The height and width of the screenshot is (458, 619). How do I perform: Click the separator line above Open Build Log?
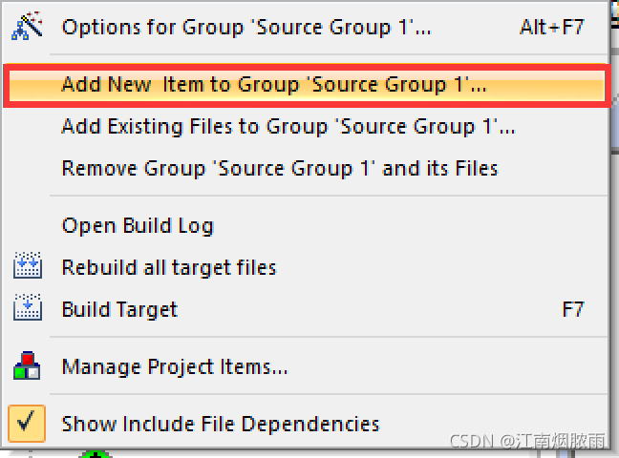click(x=325, y=197)
